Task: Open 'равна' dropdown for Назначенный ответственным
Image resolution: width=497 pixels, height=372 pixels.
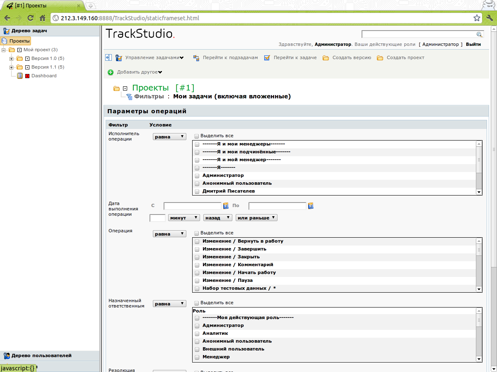Action: tap(170, 304)
